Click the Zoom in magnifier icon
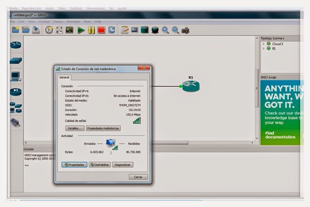310x207 pixels. [x=165, y=30]
